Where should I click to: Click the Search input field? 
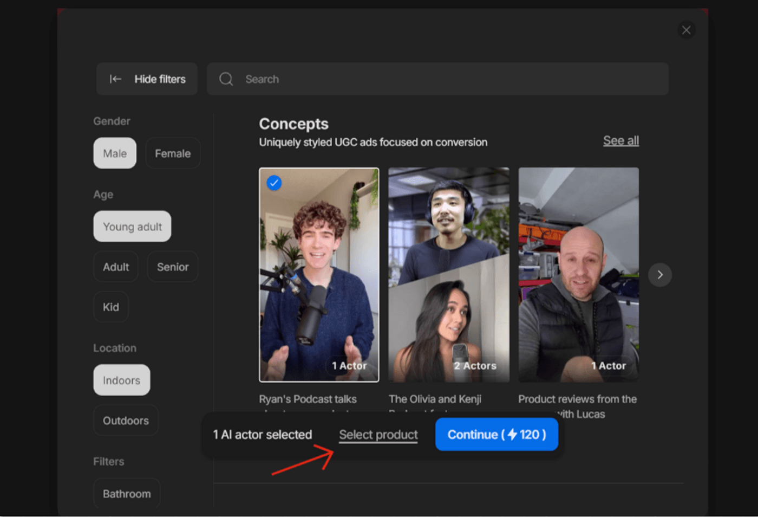pyautogui.click(x=379, y=79)
